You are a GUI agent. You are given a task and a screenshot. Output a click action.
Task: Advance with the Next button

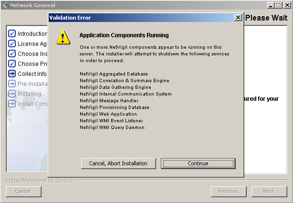269,191
